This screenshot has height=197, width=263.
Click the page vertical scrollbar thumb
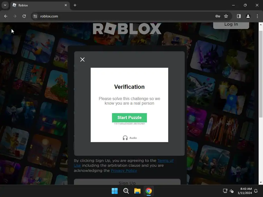(261, 74)
